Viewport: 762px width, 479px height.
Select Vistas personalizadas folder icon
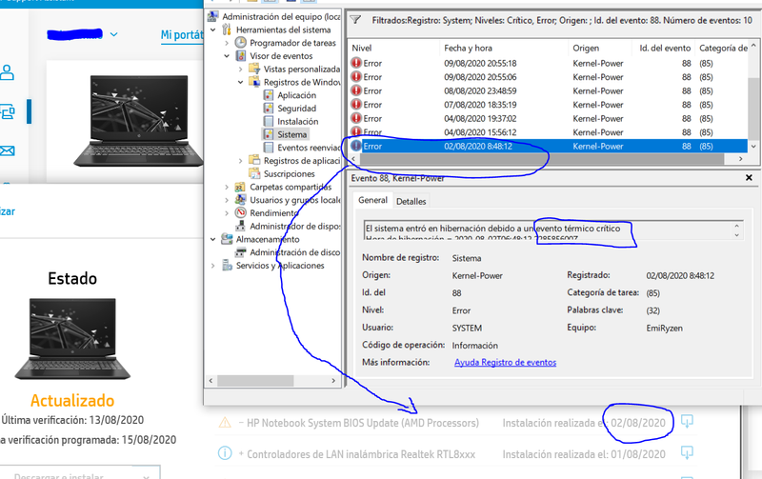pyautogui.click(x=254, y=69)
